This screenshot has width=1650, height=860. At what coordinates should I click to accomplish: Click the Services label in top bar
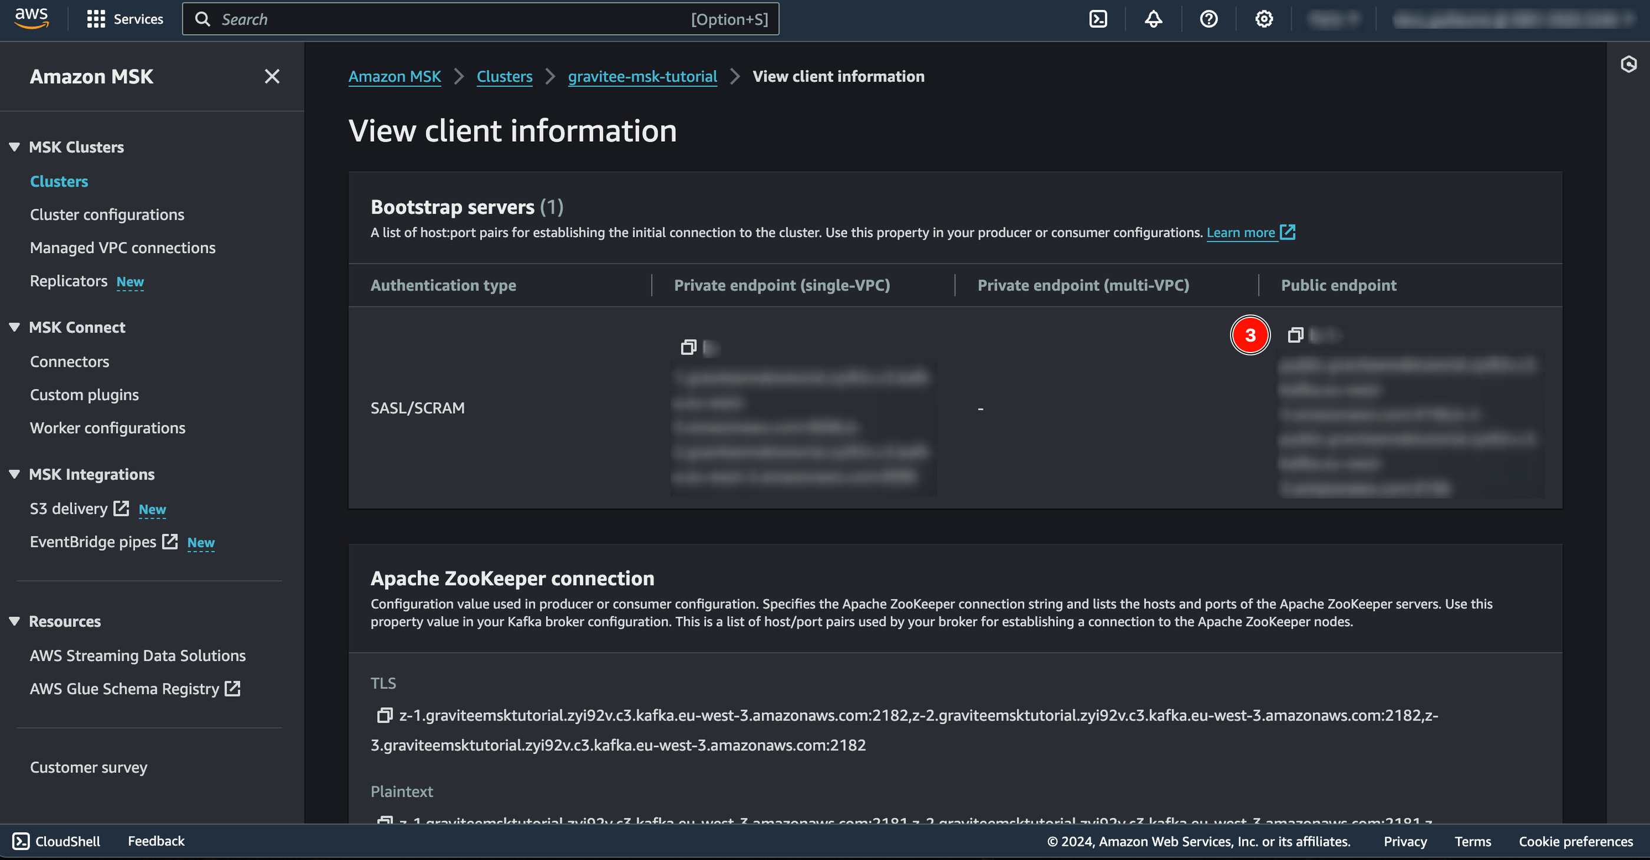tap(138, 19)
